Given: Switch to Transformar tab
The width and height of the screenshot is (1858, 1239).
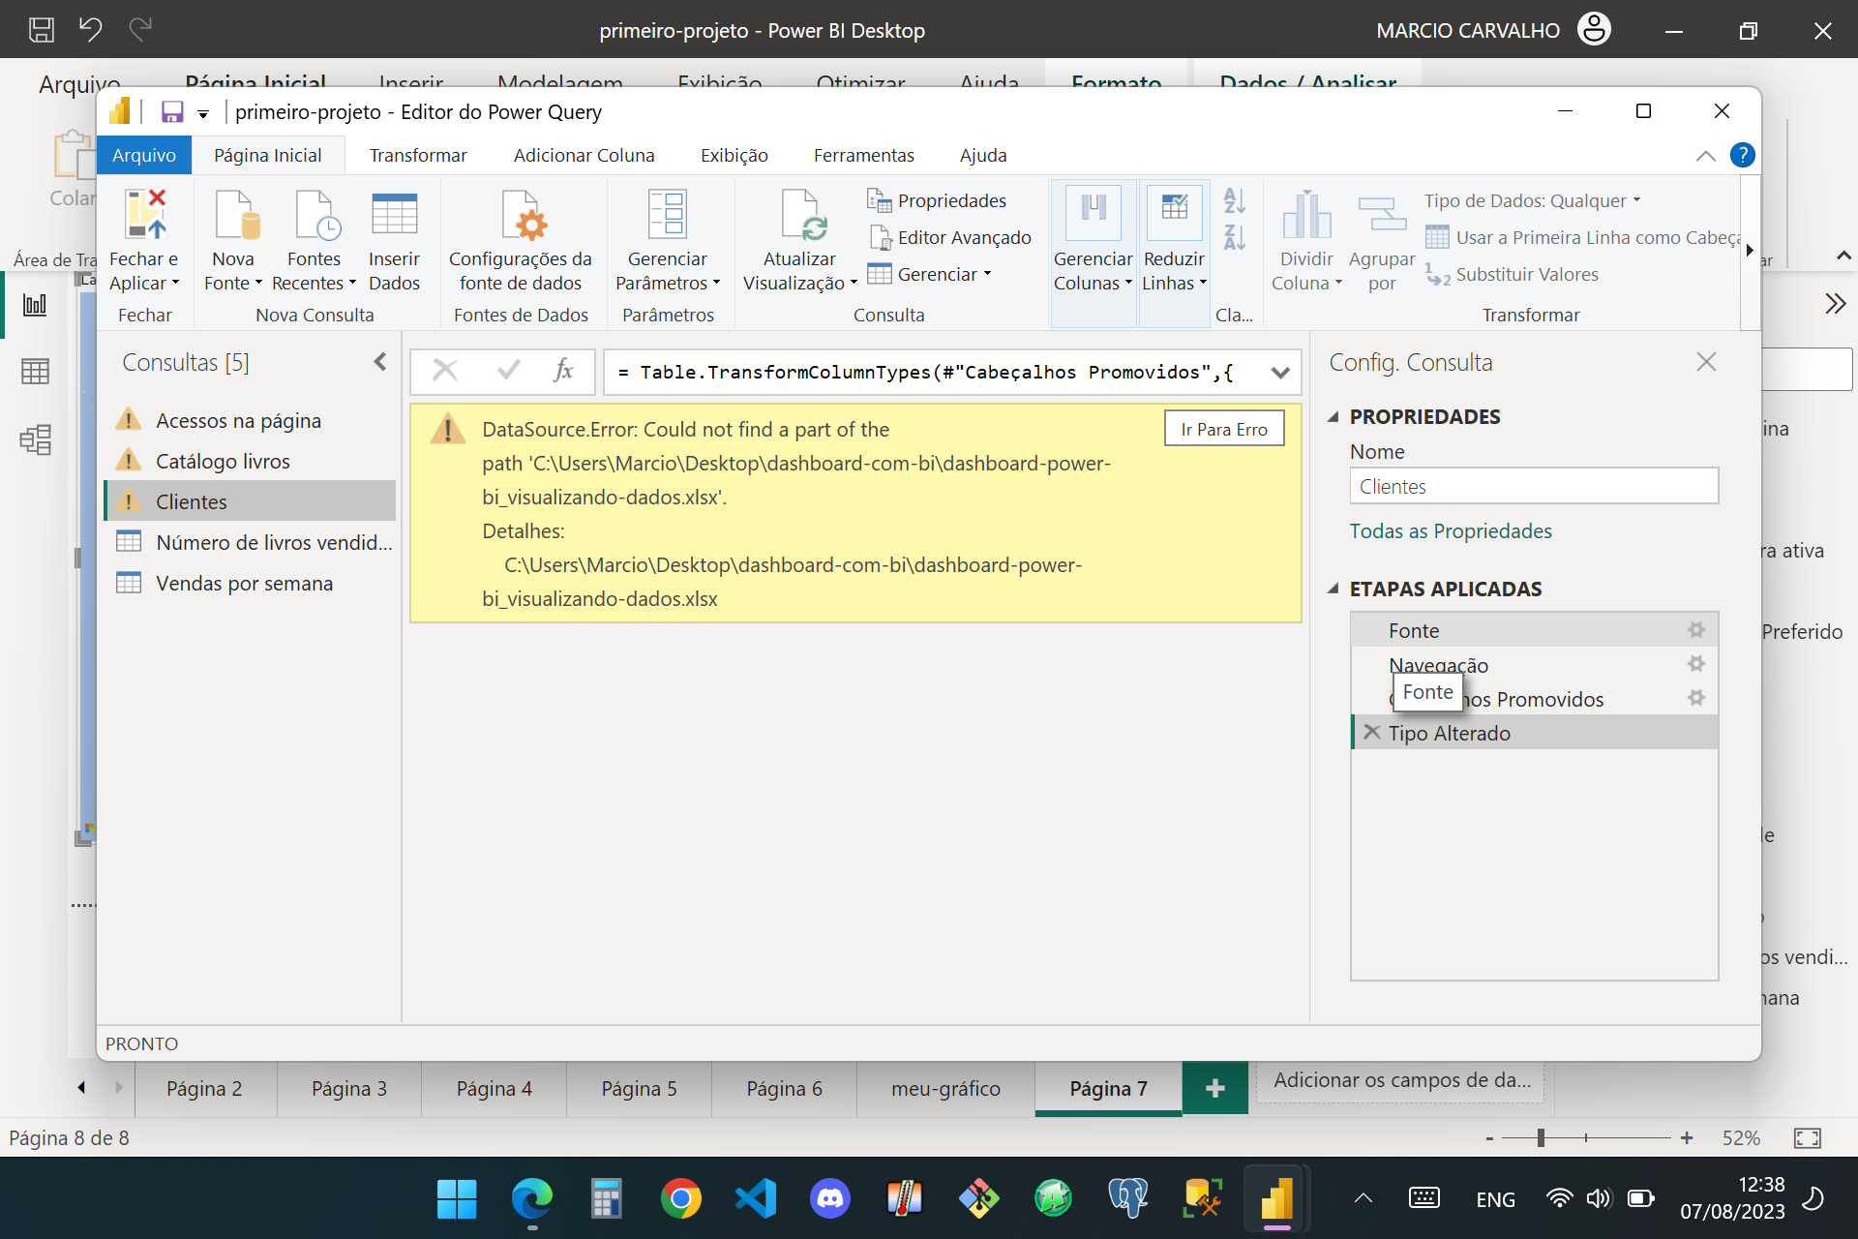Looking at the screenshot, I should [418, 155].
